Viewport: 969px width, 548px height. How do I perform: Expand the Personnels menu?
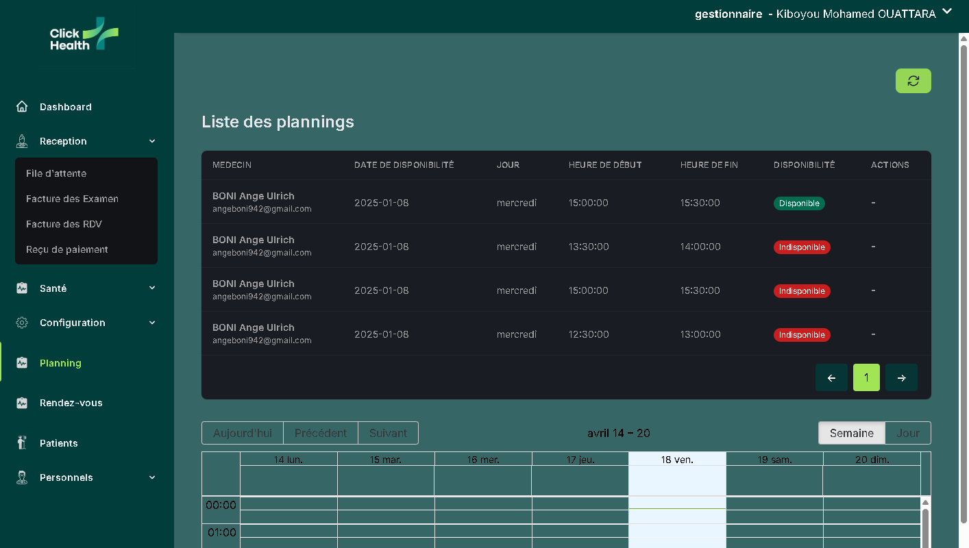coord(152,477)
